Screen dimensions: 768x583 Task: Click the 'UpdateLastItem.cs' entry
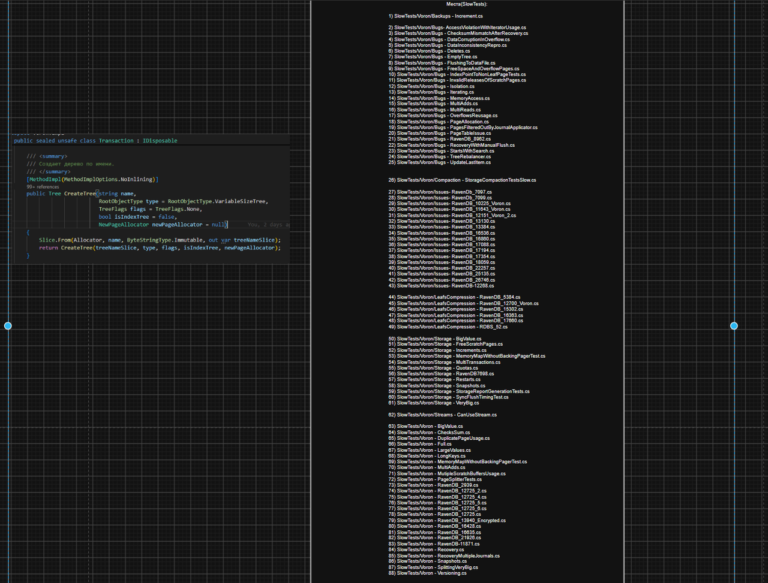coord(440,162)
